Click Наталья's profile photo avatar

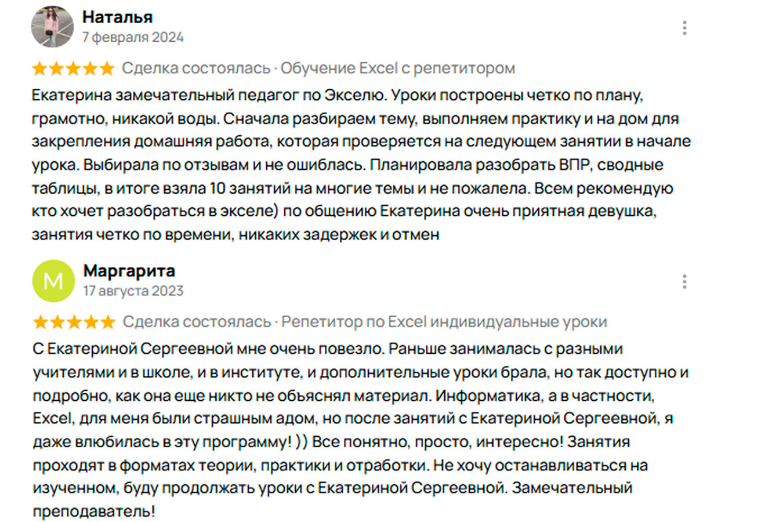point(53,27)
